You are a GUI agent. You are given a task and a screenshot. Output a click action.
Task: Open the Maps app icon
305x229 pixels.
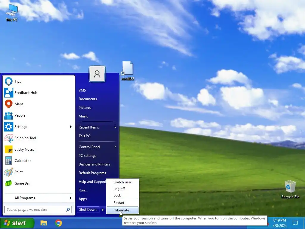[x=9, y=104]
